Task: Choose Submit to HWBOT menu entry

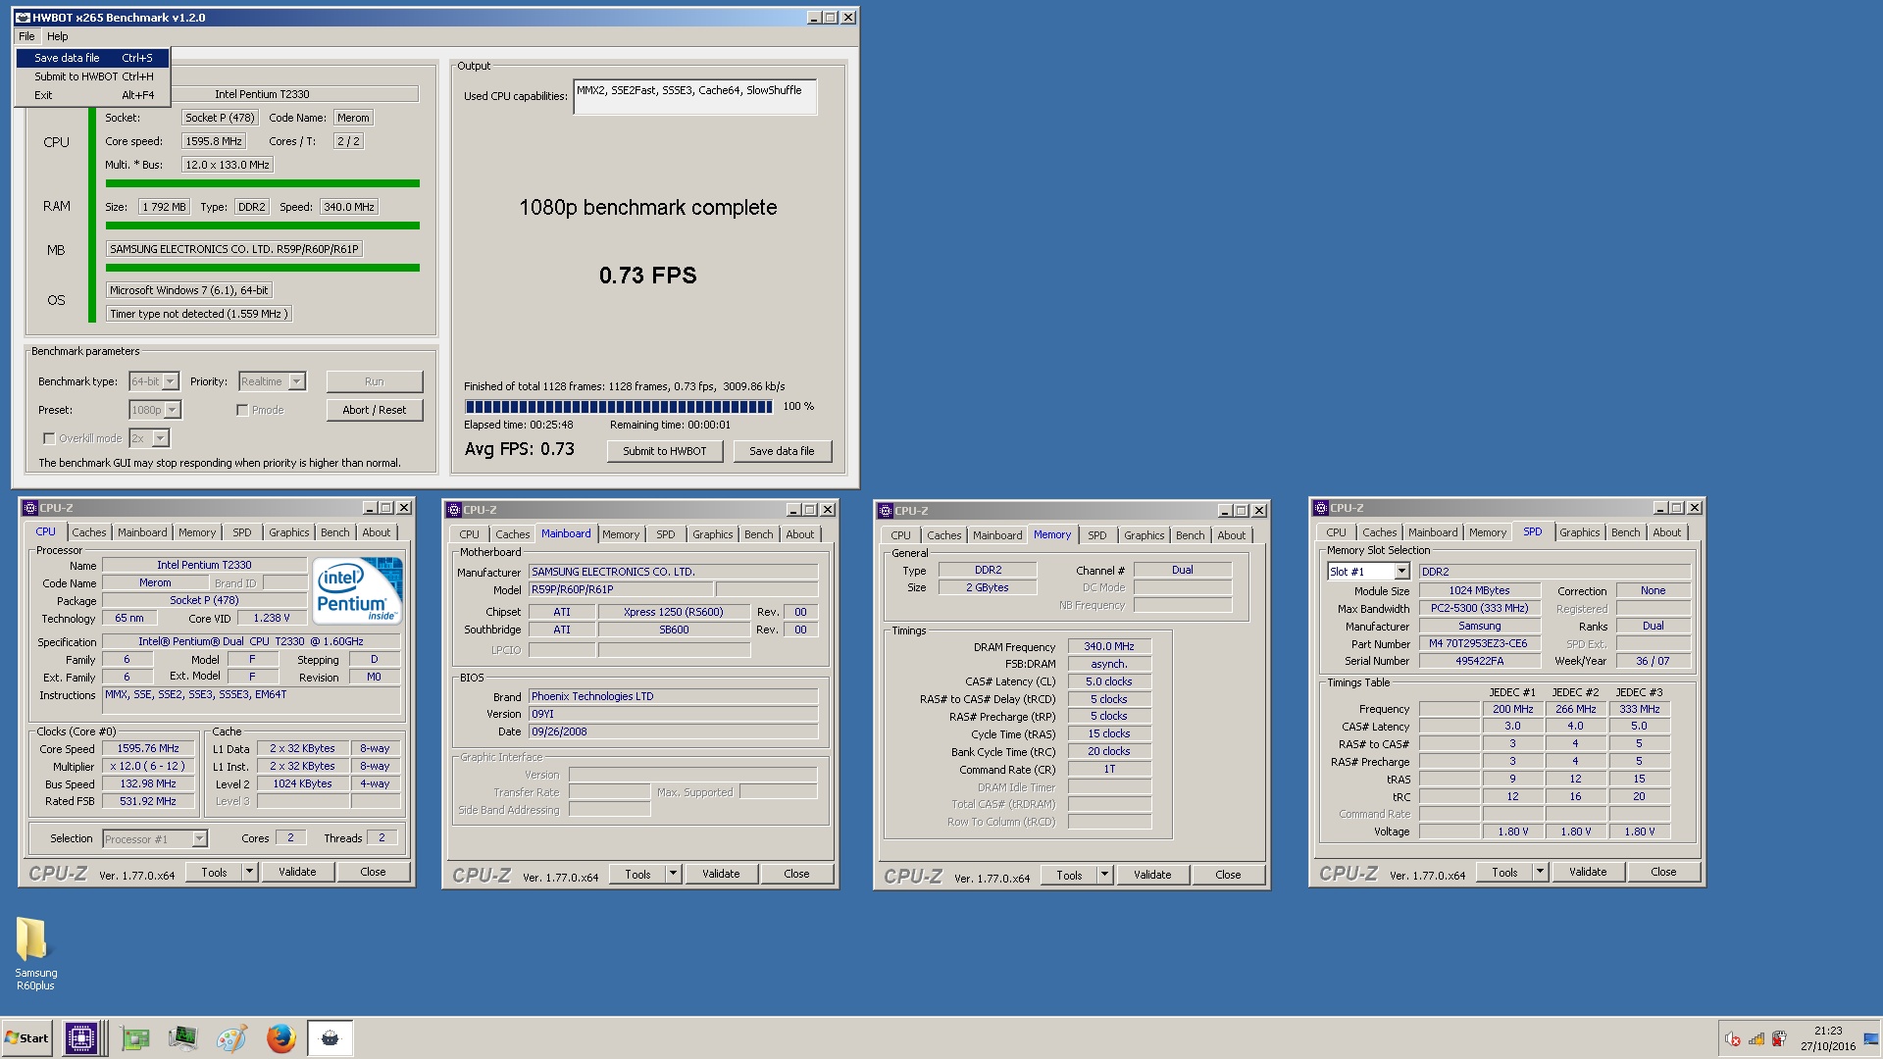Action: (x=92, y=76)
